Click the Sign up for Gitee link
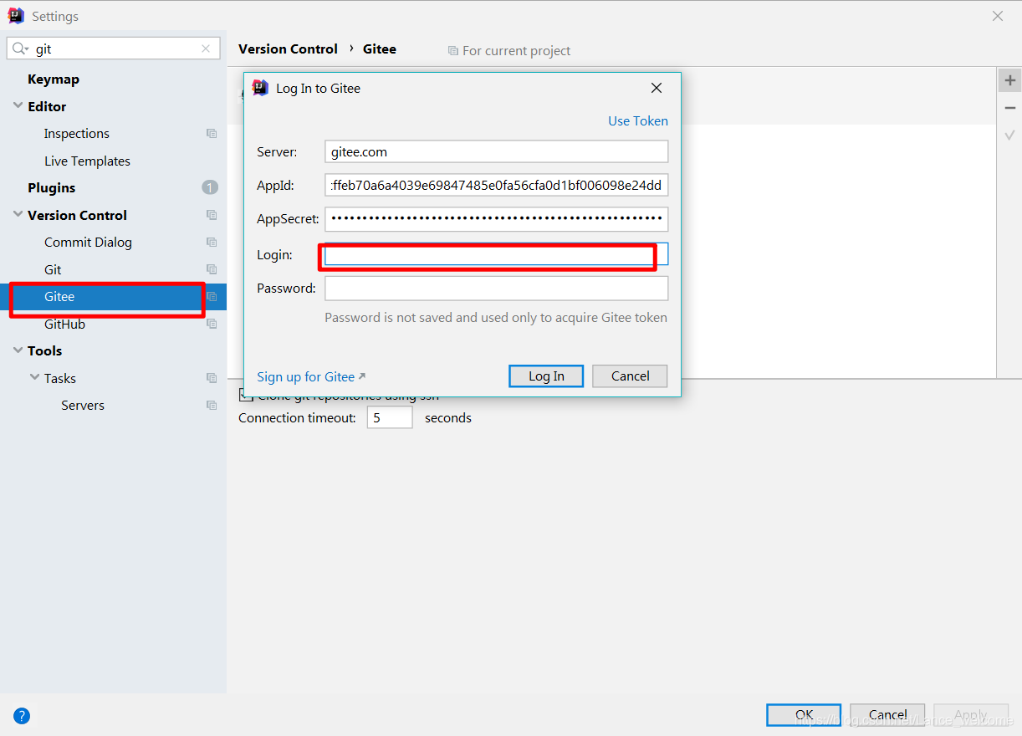 tap(311, 377)
